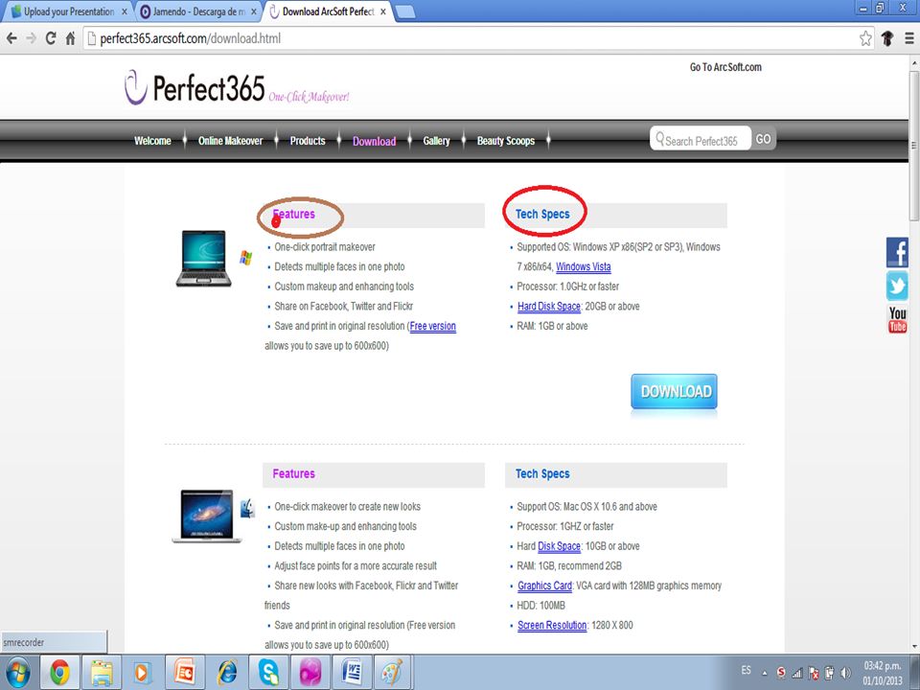Click 'One-click portrait makeover' text
Screen dimensions: 920x690
(x=325, y=247)
